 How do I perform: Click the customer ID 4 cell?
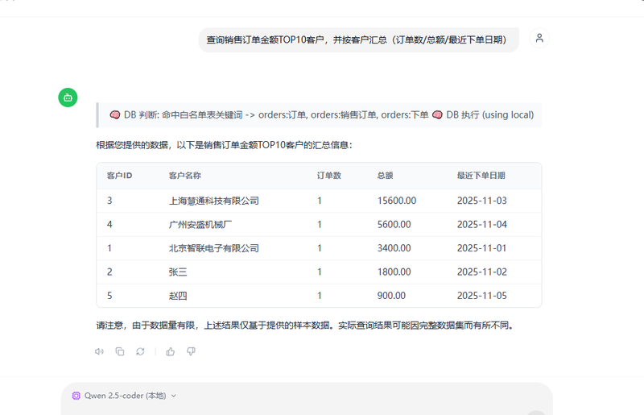point(109,225)
